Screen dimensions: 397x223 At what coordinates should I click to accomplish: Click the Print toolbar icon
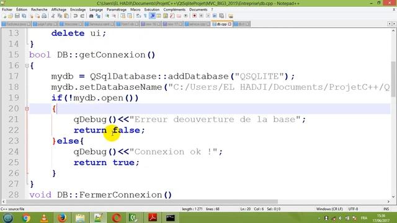coord(44,16)
